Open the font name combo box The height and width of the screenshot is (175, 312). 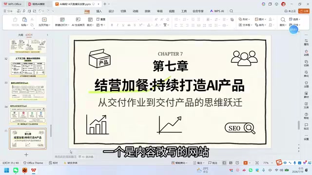click(124, 19)
